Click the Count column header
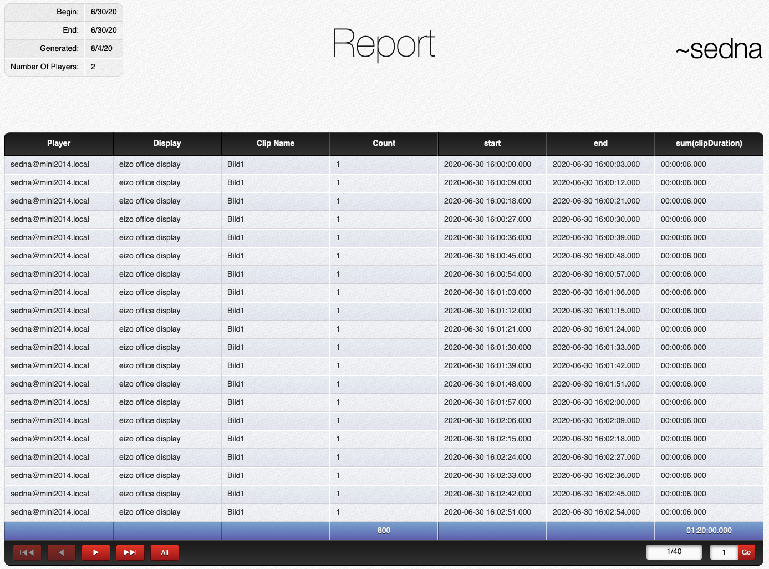Image resolution: width=769 pixels, height=569 pixels. click(x=384, y=143)
